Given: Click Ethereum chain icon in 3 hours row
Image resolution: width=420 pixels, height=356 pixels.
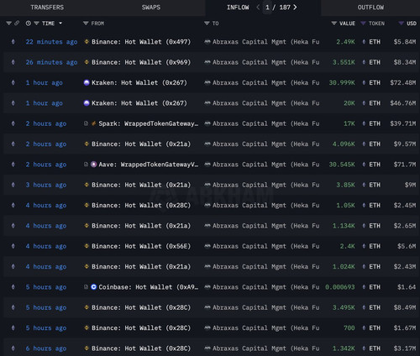Looking at the screenshot, I should coord(13,185).
